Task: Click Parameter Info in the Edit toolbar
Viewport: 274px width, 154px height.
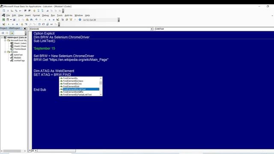Action: [16, 11]
